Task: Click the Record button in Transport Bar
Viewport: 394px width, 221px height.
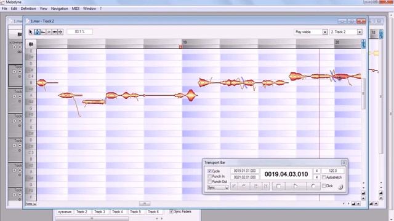Action: click(313, 186)
